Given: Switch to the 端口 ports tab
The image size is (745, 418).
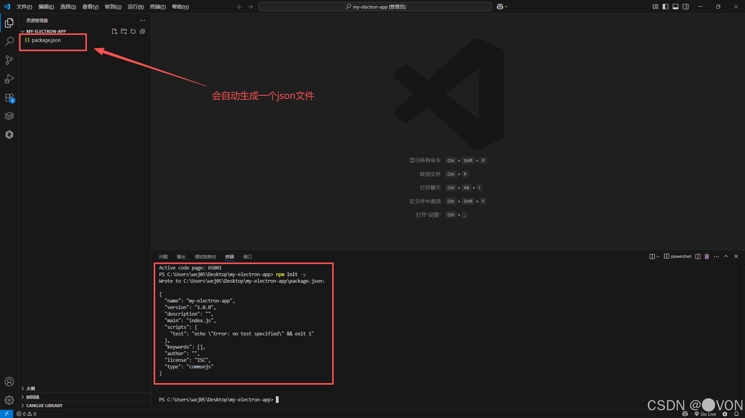Looking at the screenshot, I should tap(248, 257).
